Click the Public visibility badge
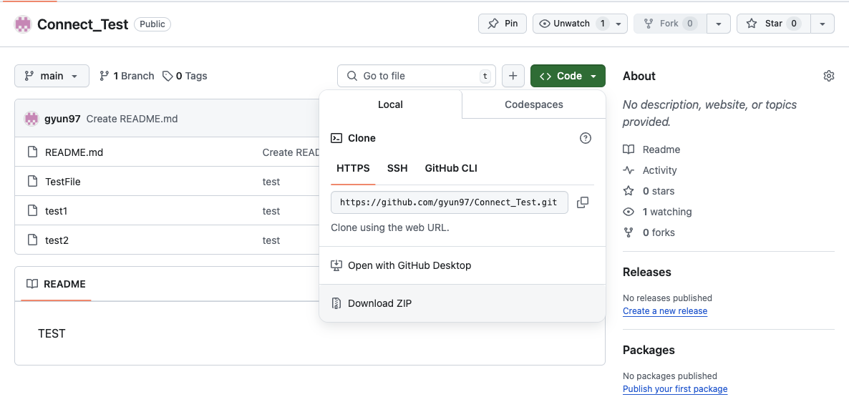This screenshot has width=849, height=412. pos(152,24)
